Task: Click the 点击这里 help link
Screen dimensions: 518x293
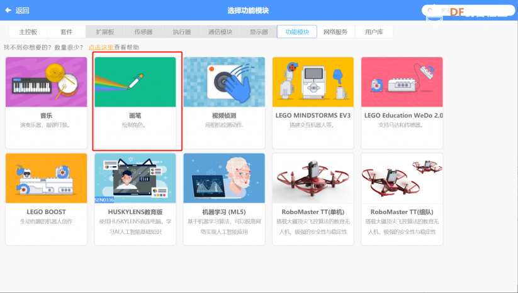Action: click(101, 48)
